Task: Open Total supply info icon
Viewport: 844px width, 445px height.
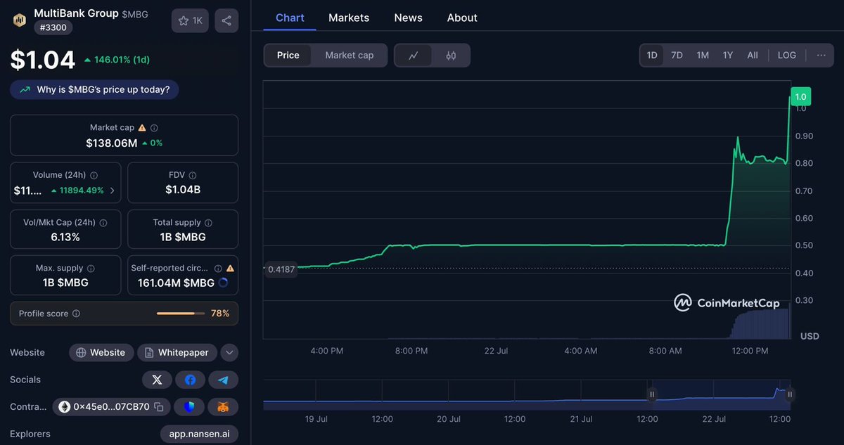Action: tap(208, 222)
